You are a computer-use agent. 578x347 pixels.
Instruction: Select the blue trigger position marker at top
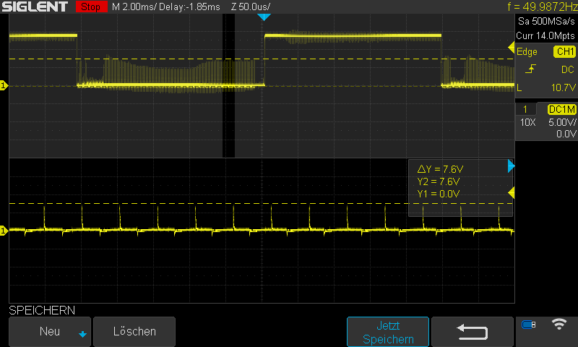pyautogui.click(x=264, y=17)
